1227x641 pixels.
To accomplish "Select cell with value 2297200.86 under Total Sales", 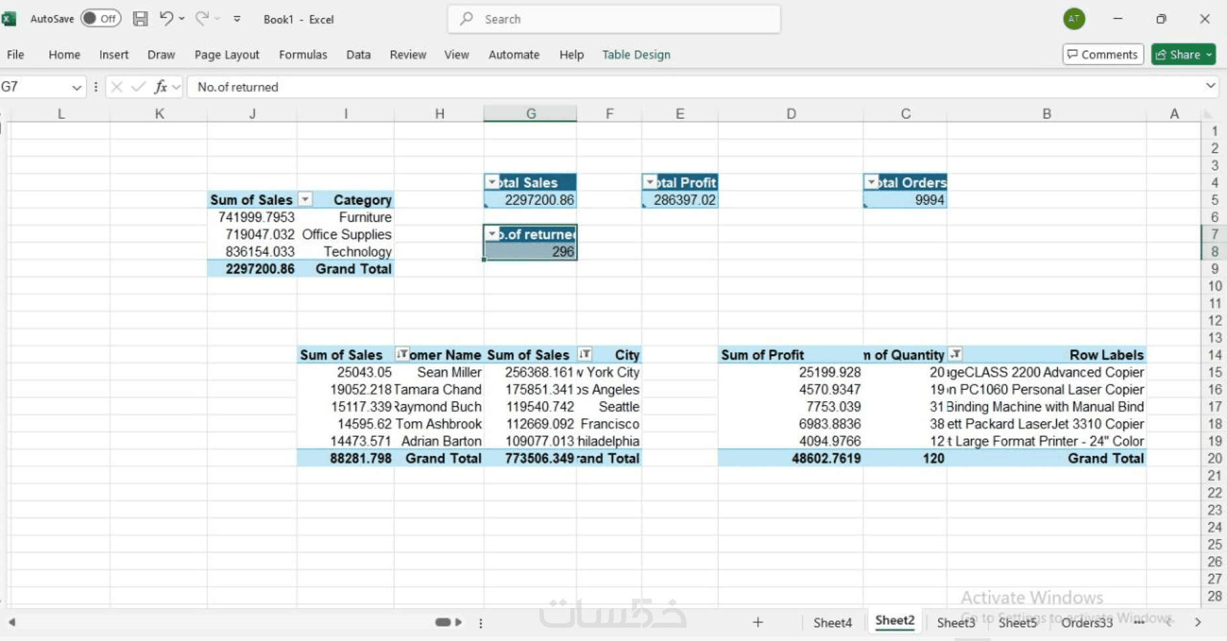I will click(530, 200).
